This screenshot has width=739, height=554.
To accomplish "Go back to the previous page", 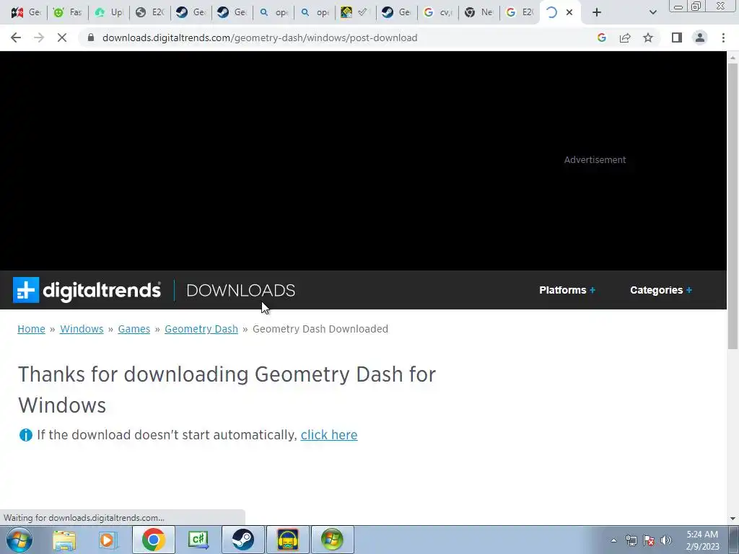I will pos(16,38).
